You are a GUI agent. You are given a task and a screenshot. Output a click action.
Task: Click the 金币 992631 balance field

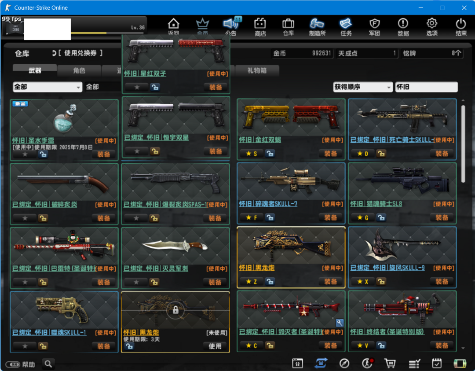click(x=302, y=53)
